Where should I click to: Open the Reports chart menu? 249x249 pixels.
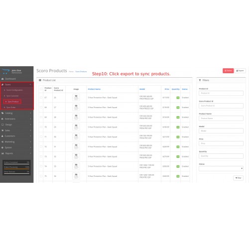click(x=16, y=153)
